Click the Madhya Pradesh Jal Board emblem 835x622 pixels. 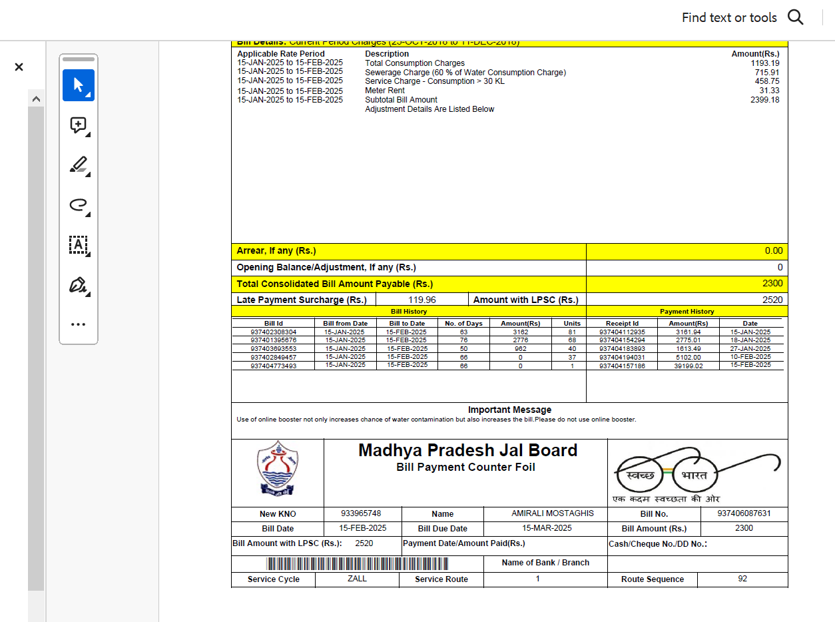tap(278, 468)
